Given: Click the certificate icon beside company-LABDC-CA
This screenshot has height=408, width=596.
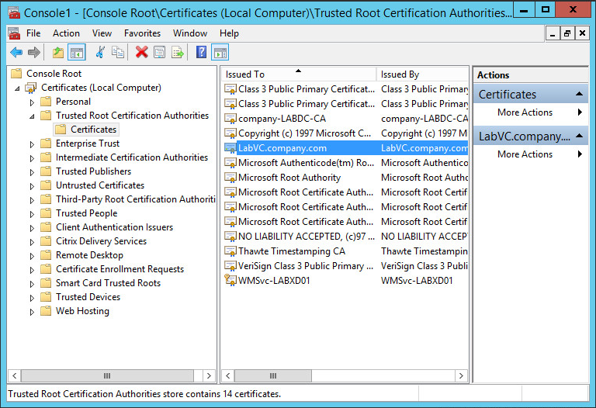Looking at the screenshot, I should 230,119.
